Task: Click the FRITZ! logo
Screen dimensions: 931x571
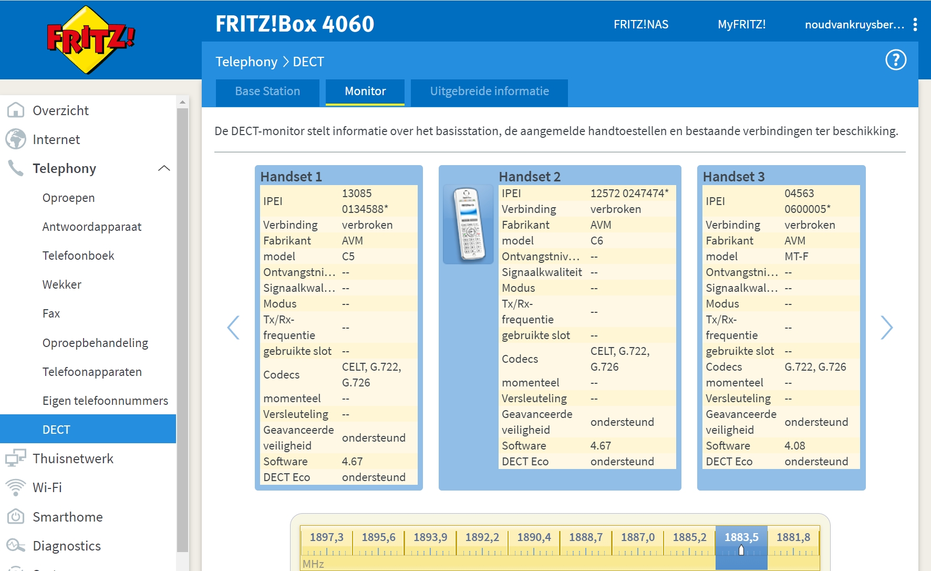Action: pyautogui.click(x=90, y=40)
